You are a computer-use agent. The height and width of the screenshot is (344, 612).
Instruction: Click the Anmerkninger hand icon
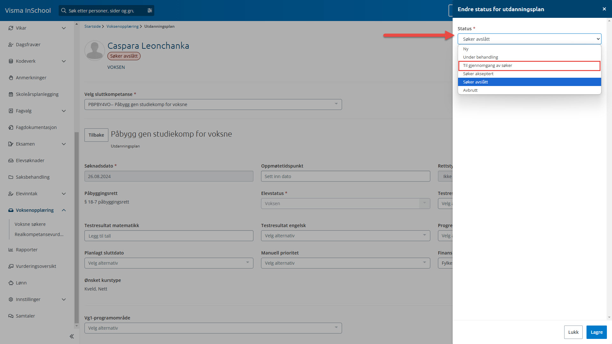pyautogui.click(x=11, y=78)
